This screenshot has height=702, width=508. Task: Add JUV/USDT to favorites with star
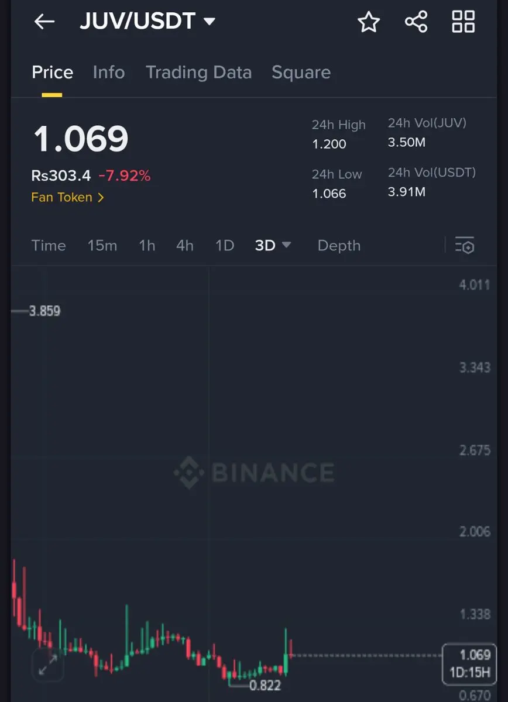369,22
